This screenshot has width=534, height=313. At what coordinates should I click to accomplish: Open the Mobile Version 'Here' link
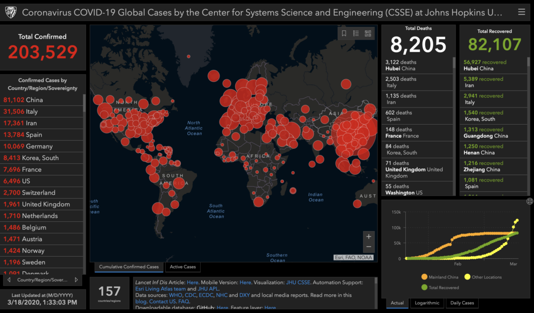point(245,282)
